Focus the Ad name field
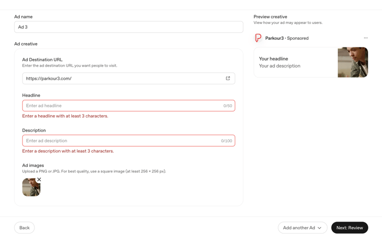This screenshot has width=382, height=239. pos(129,27)
